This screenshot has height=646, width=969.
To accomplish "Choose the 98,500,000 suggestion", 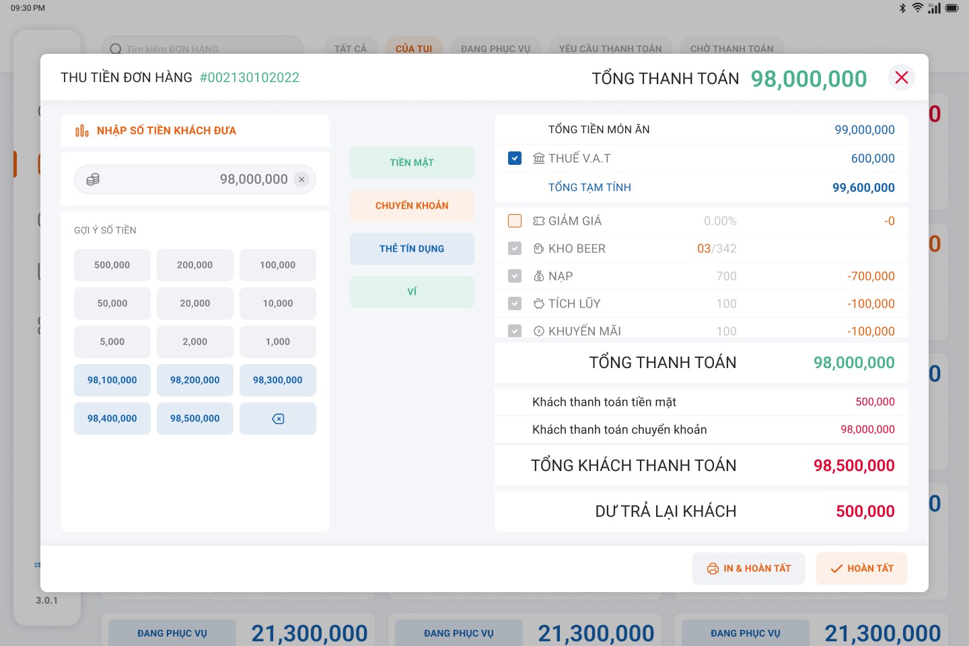I will coord(195,419).
